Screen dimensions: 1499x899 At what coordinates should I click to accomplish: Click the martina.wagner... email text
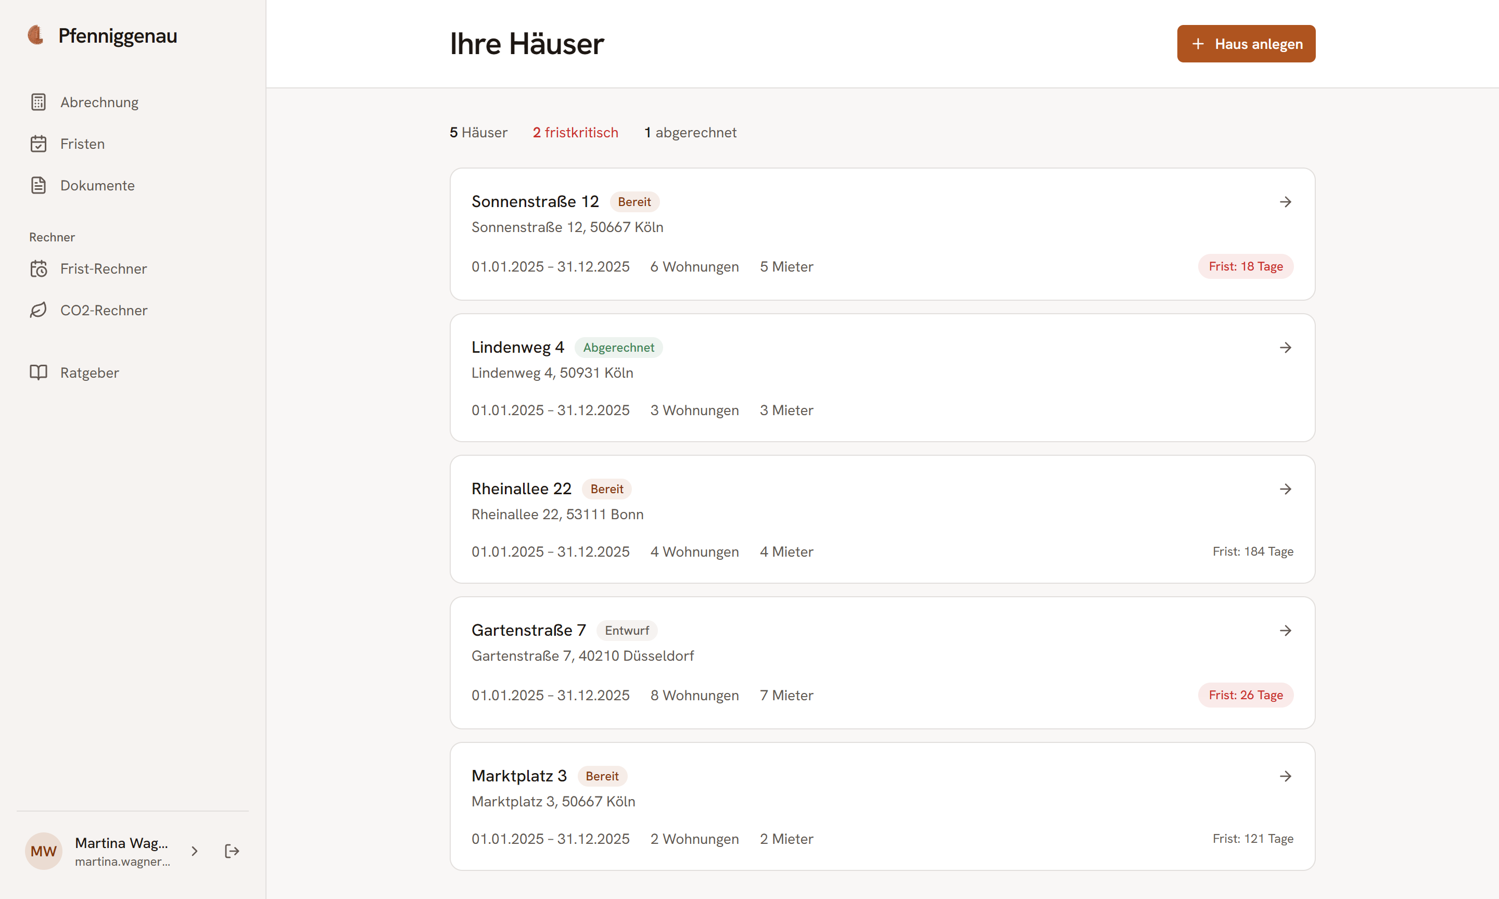tap(122, 862)
